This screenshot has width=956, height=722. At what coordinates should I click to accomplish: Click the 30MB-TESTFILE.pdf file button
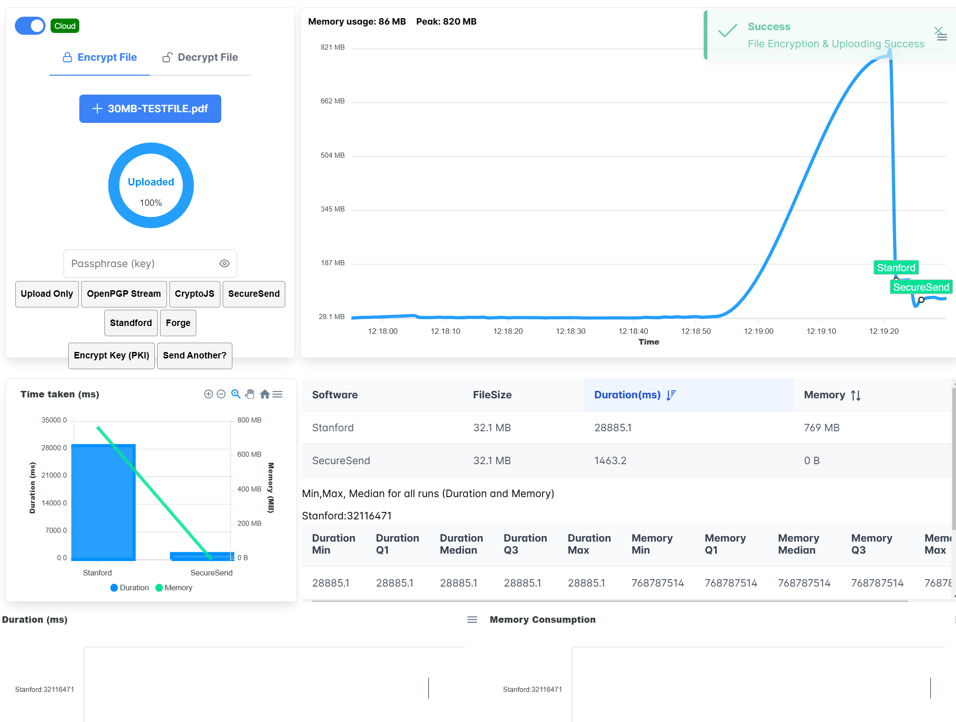[150, 109]
